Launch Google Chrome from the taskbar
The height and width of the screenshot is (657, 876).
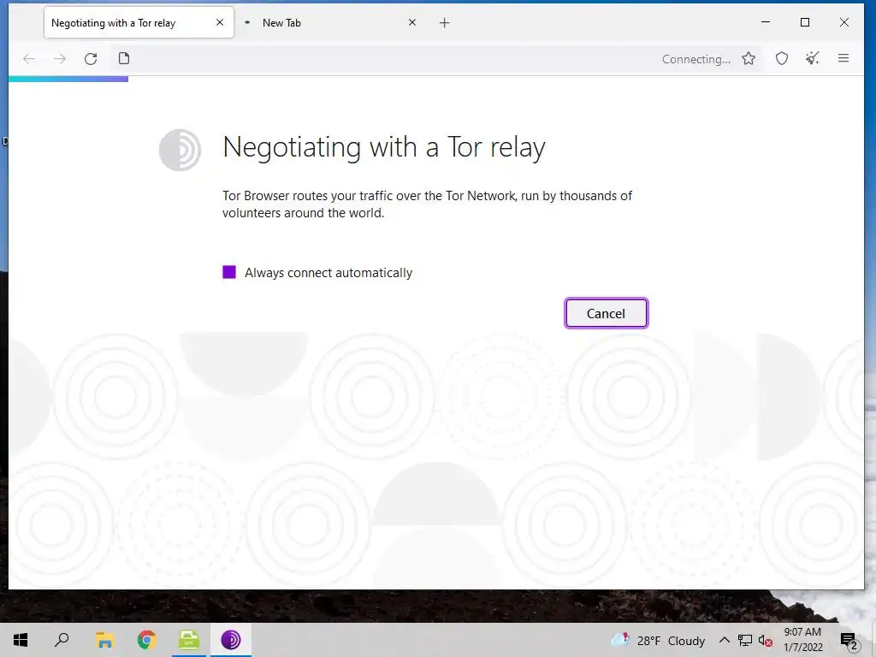[x=146, y=640]
